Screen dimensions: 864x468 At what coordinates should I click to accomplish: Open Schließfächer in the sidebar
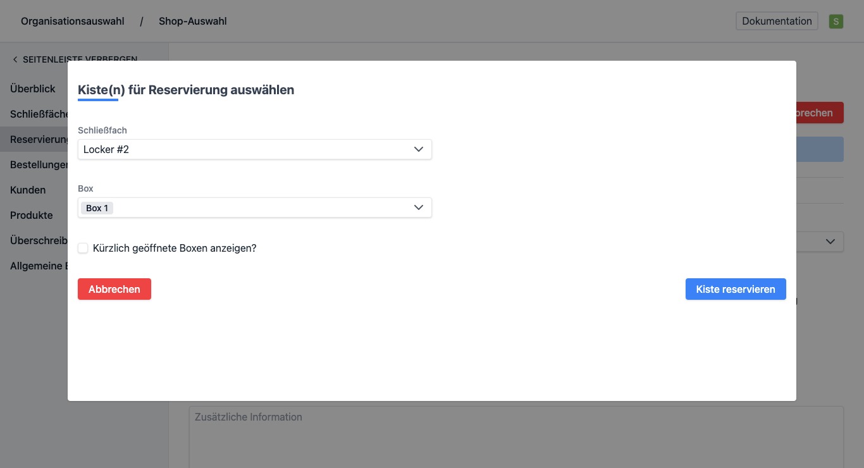pos(38,114)
